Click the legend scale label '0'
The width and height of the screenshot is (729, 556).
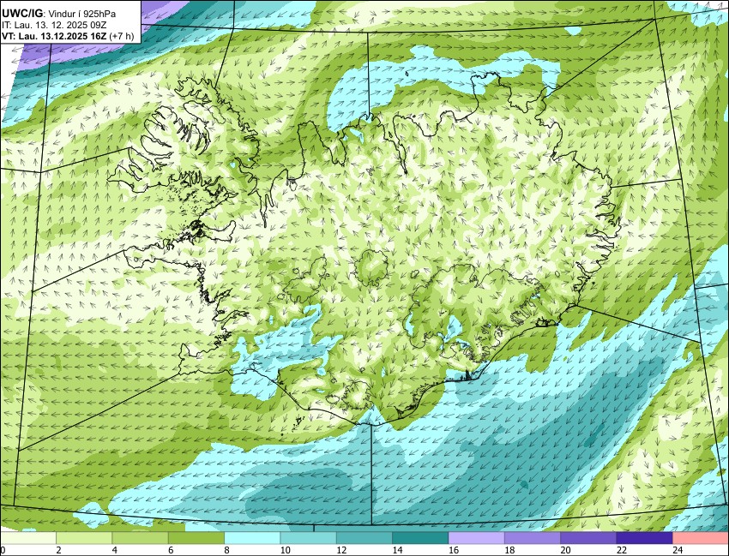(x=3, y=550)
